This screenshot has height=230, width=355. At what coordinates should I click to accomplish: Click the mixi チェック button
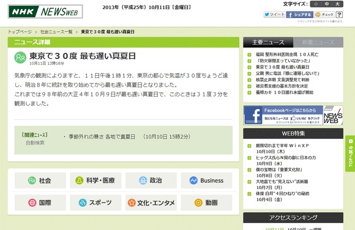[x=324, y=15]
